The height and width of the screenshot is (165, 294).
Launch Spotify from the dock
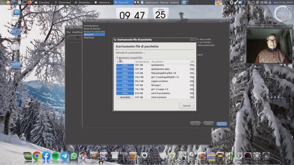click(55, 156)
